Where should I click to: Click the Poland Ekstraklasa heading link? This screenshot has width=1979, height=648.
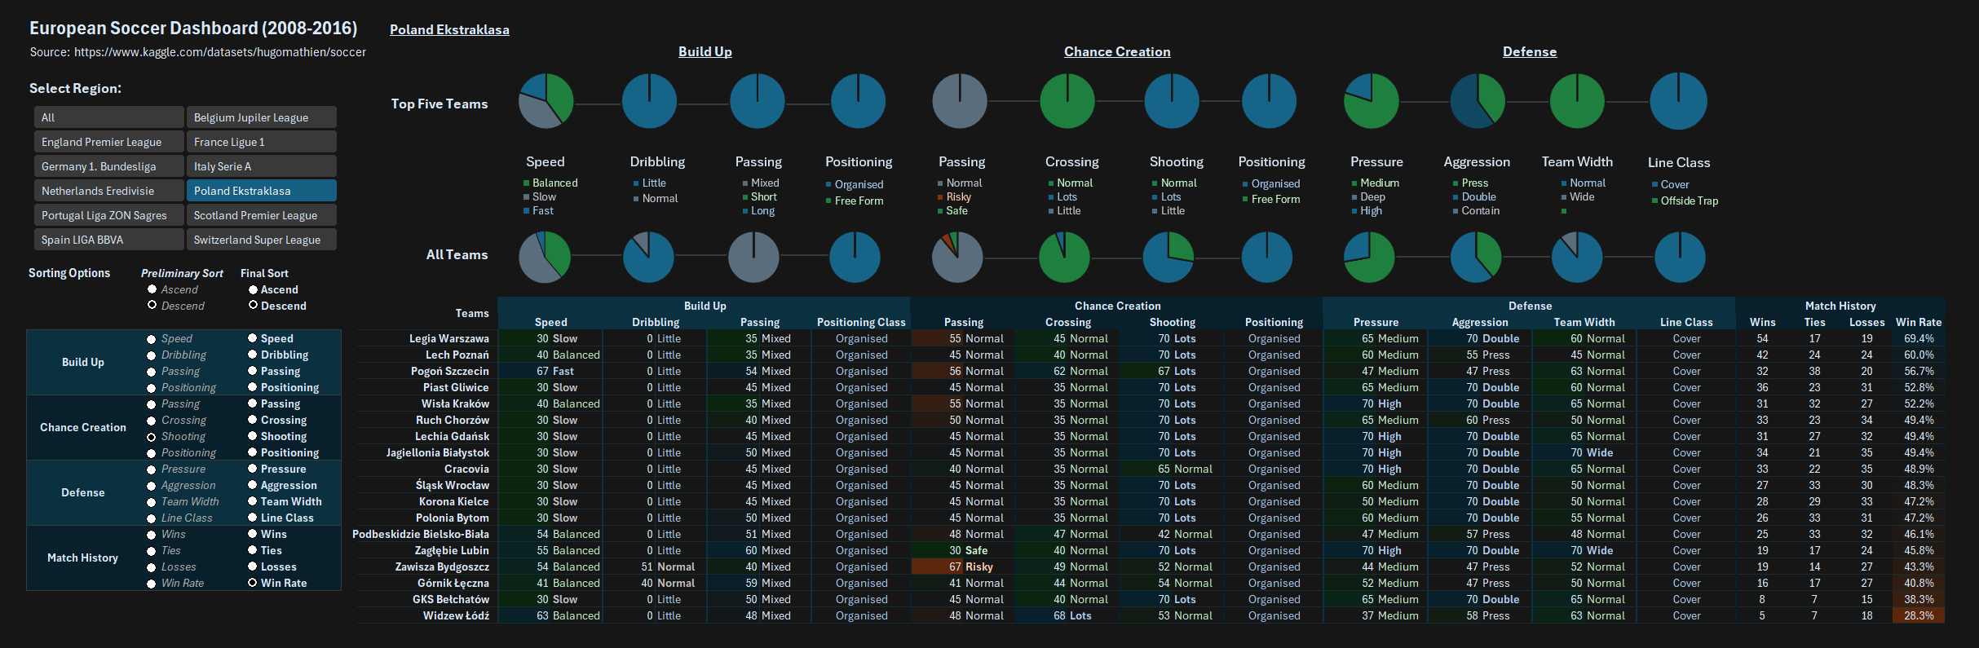click(x=449, y=29)
